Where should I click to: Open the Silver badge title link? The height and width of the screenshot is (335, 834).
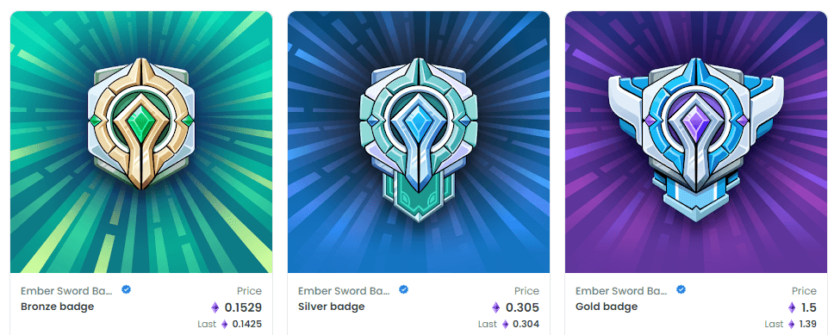[x=332, y=307]
